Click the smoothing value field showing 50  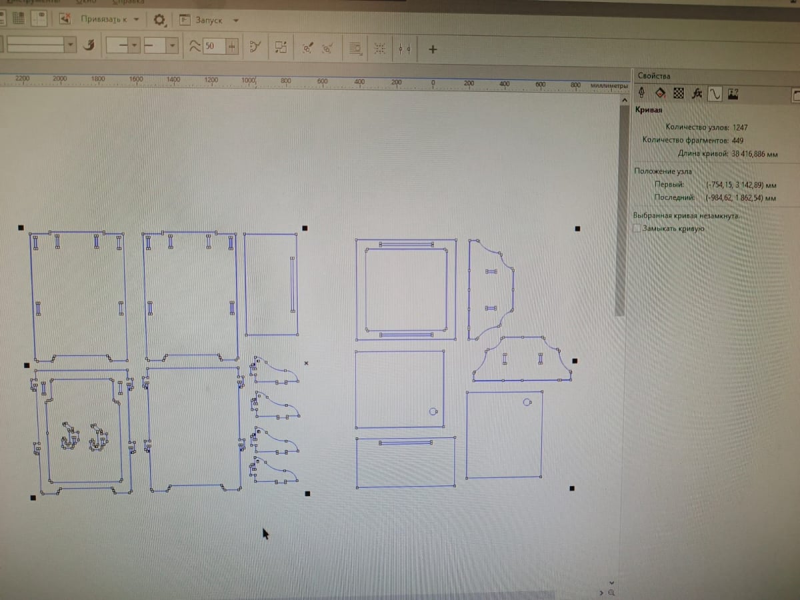pyautogui.click(x=213, y=46)
